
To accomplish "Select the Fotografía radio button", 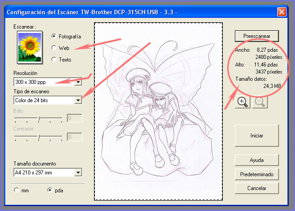I will pyautogui.click(x=54, y=36).
